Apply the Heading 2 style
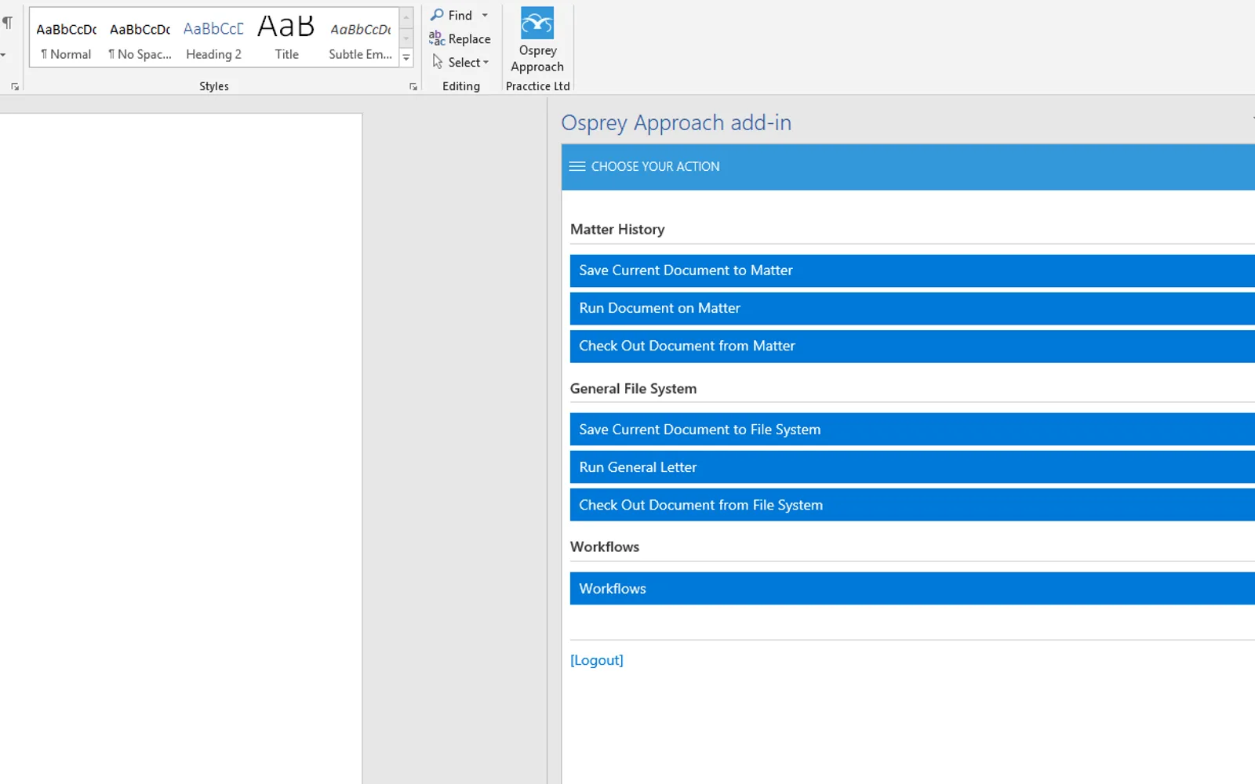The height and width of the screenshot is (784, 1255). [x=213, y=38]
